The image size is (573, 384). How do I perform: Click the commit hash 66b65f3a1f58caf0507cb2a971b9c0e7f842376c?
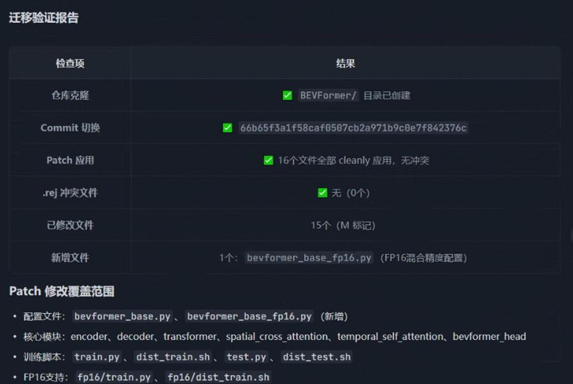click(353, 128)
